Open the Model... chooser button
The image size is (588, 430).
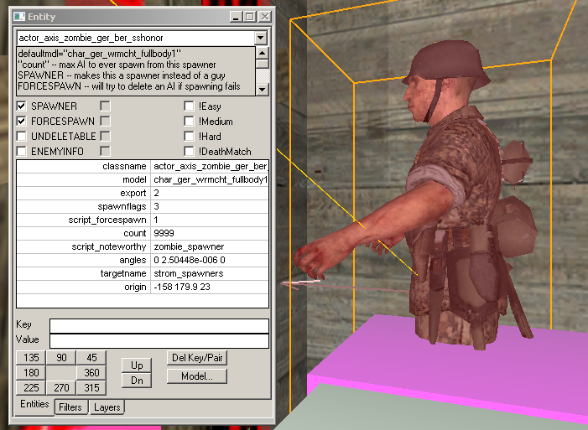pos(197,376)
